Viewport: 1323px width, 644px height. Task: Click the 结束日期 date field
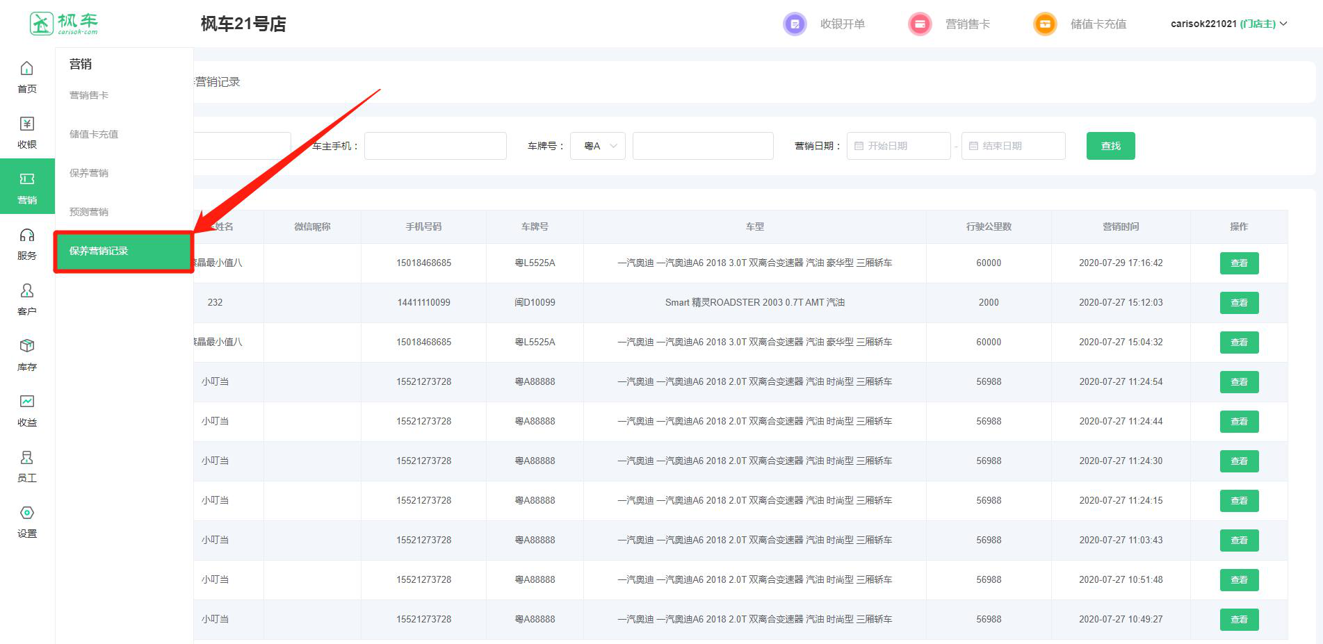[1013, 146]
